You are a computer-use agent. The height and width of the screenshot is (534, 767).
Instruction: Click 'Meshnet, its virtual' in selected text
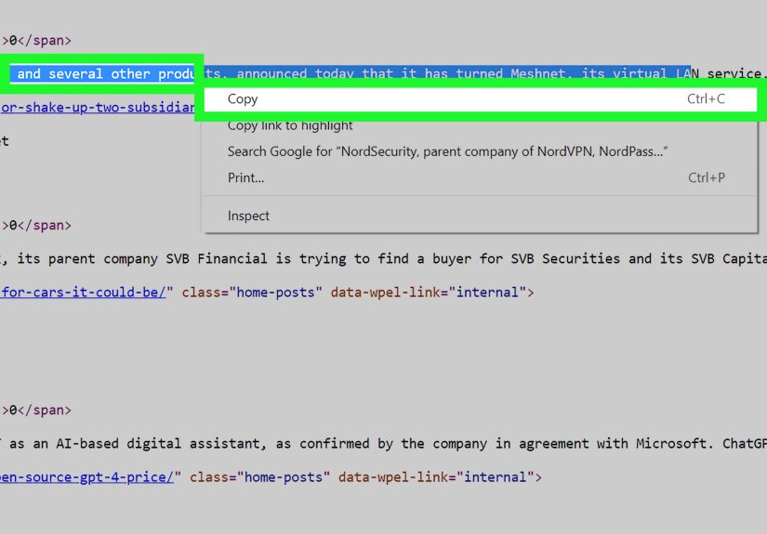point(588,73)
